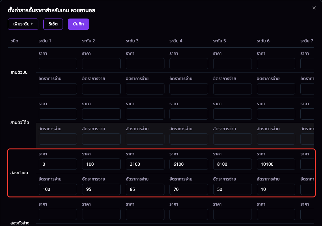
Task: Edit สองตัวบน ราคา field showing 8100
Action: click(x=232, y=164)
